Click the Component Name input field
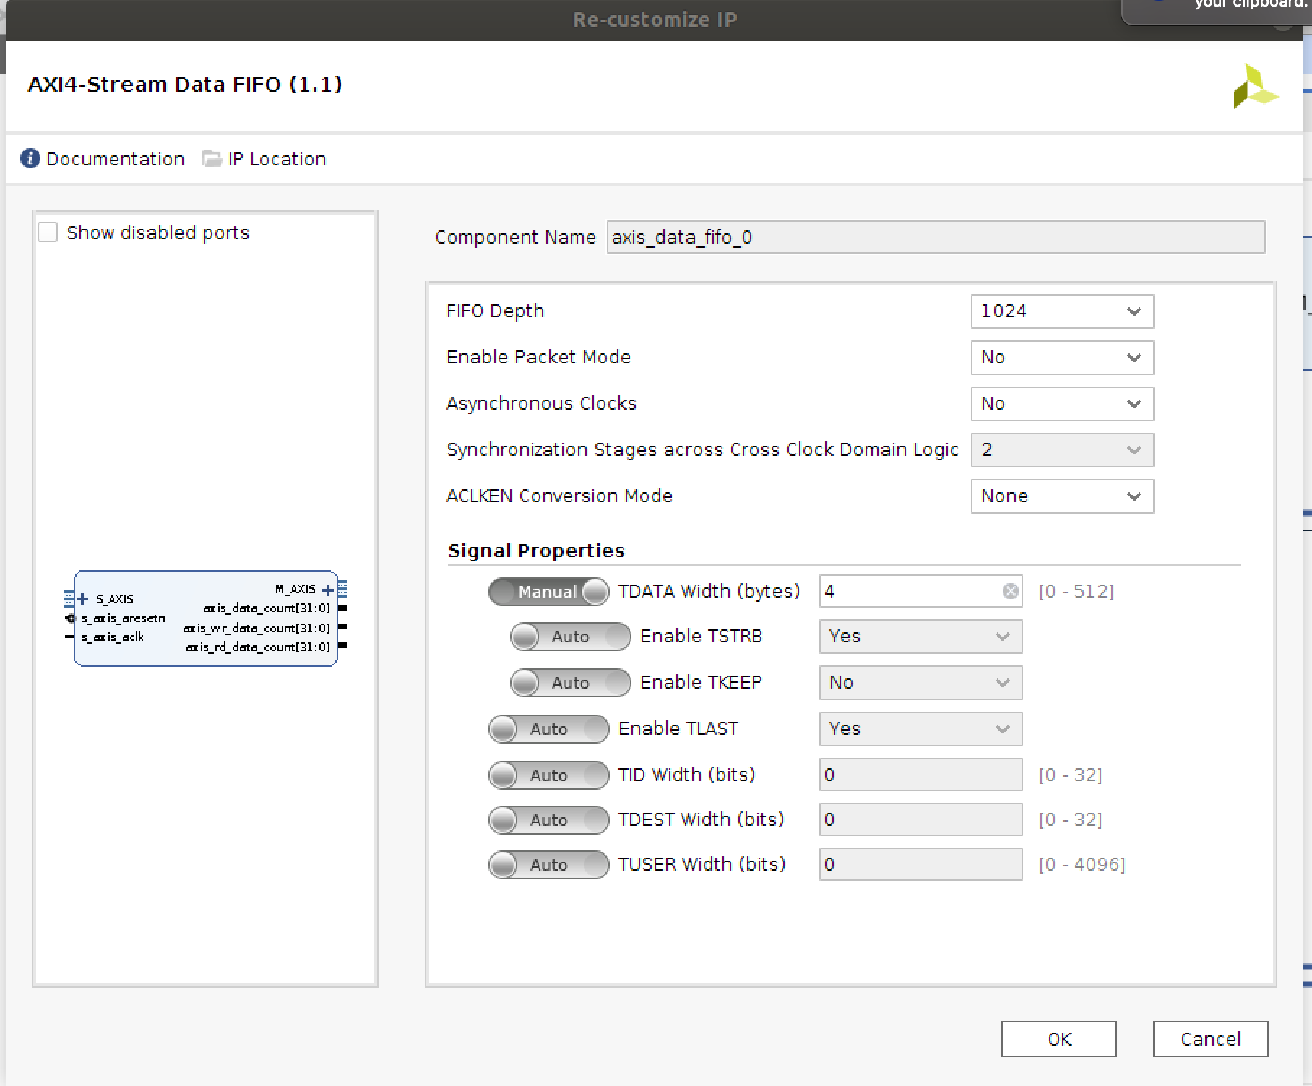The height and width of the screenshot is (1086, 1312). 936,237
